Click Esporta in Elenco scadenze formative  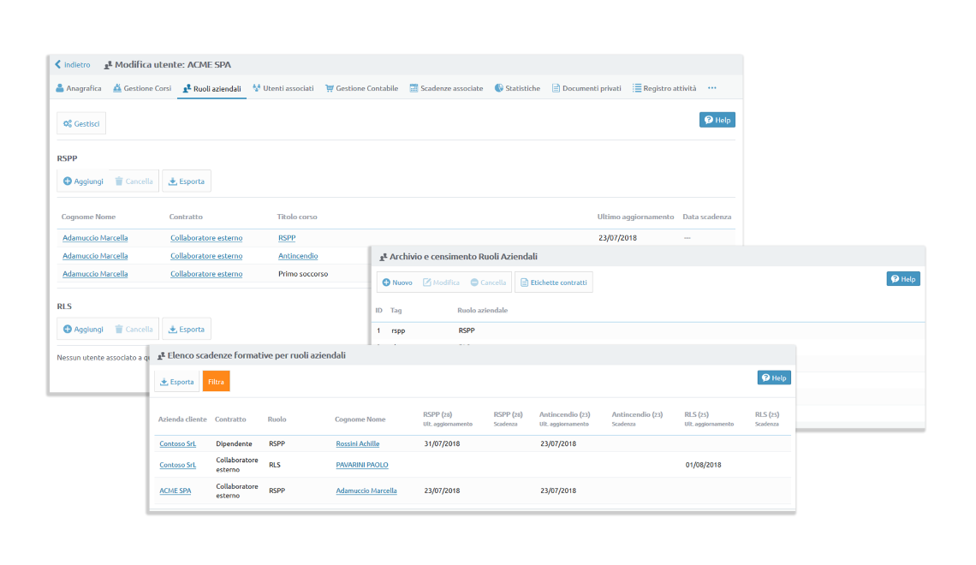coord(176,382)
